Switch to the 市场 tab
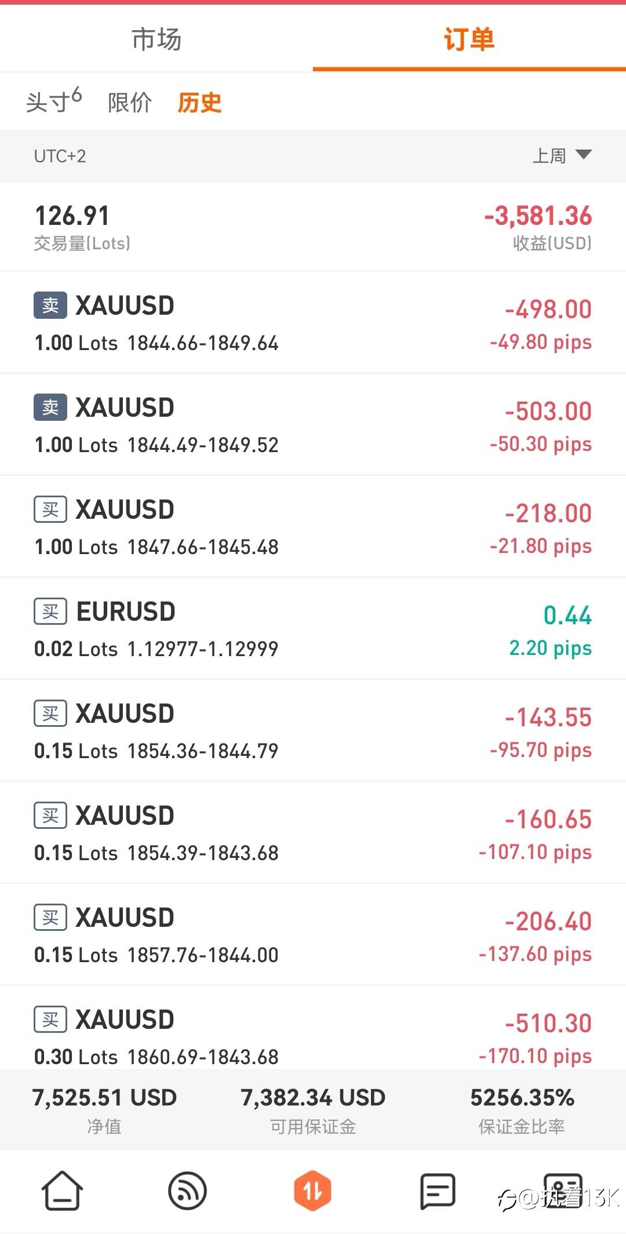The height and width of the screenshot is (1234, 626). pos(156,39)
